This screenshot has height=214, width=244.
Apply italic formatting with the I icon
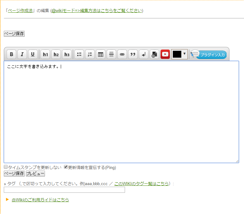pyautogui.click(x=22, y=54)
